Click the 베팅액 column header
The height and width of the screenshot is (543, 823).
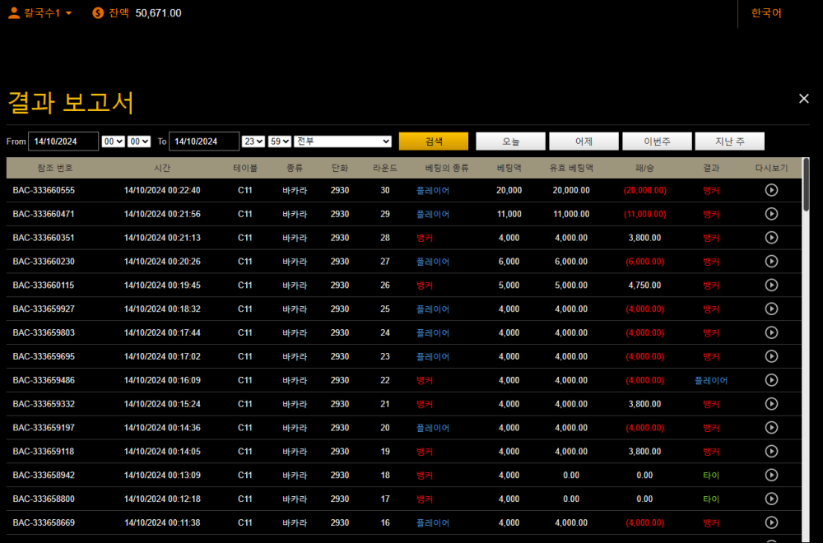509,168
